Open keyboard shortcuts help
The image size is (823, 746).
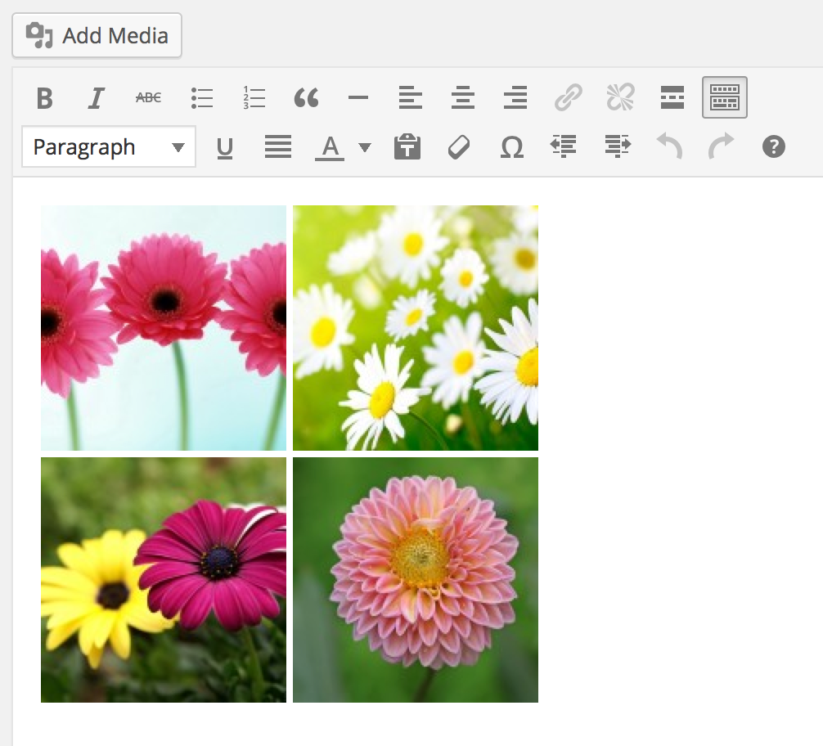pos(773,147)
